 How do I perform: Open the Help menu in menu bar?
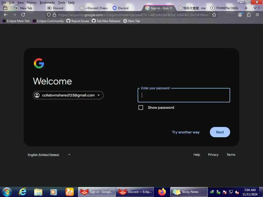[71, 3]
